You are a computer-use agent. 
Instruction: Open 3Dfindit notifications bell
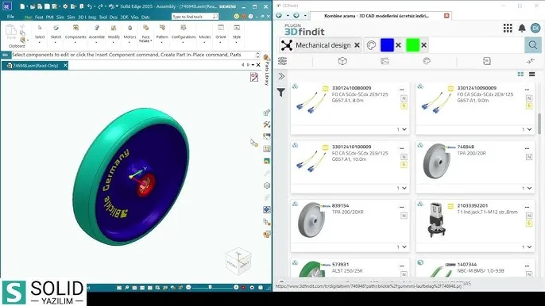[522, 28]
